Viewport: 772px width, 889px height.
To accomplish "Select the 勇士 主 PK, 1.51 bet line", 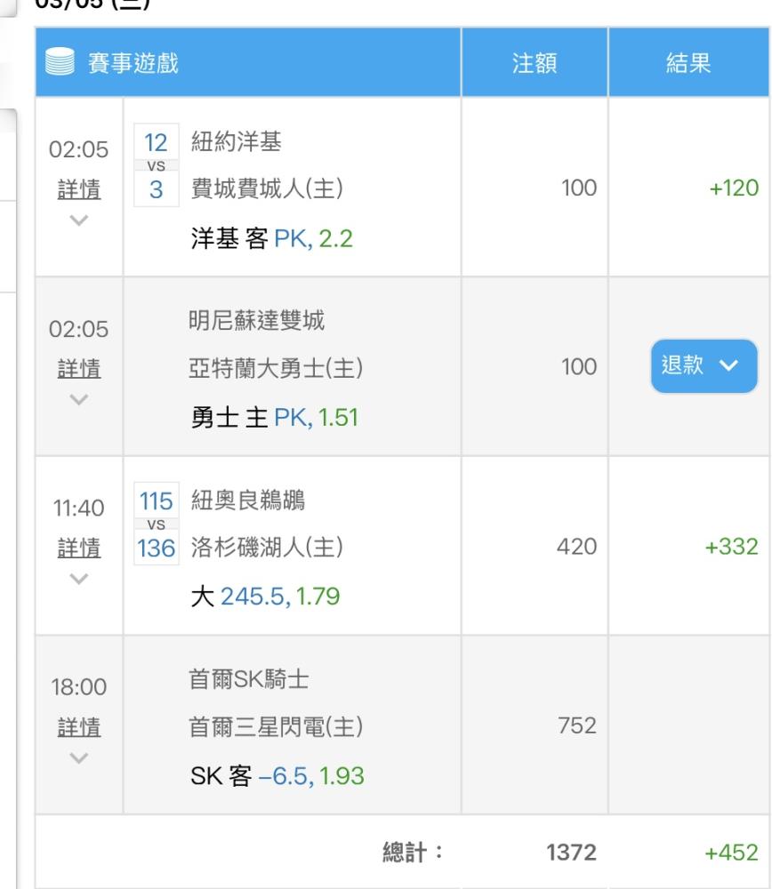I will pos(275,418).
